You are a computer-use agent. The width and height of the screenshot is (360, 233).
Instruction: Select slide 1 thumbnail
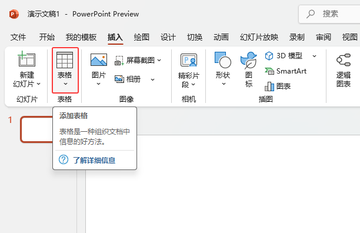pos(36,129)
